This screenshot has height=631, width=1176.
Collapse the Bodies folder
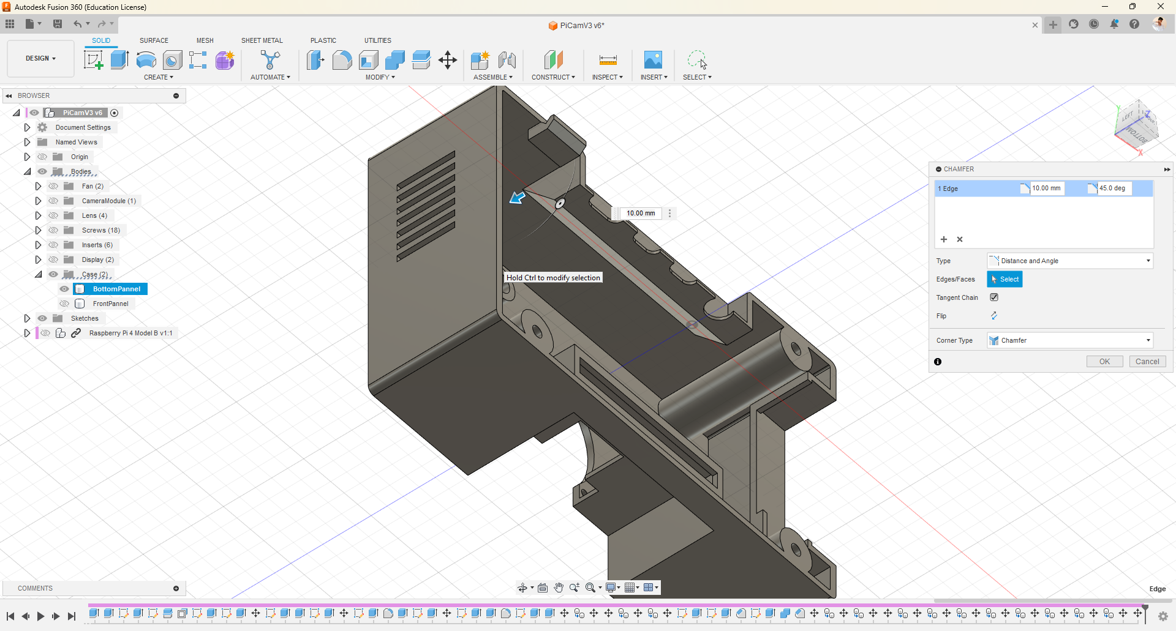click(27, 171)
